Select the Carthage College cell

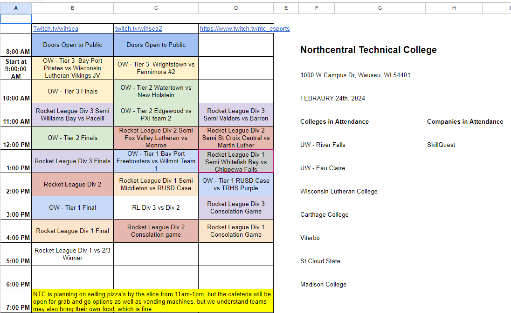(324, 214)
